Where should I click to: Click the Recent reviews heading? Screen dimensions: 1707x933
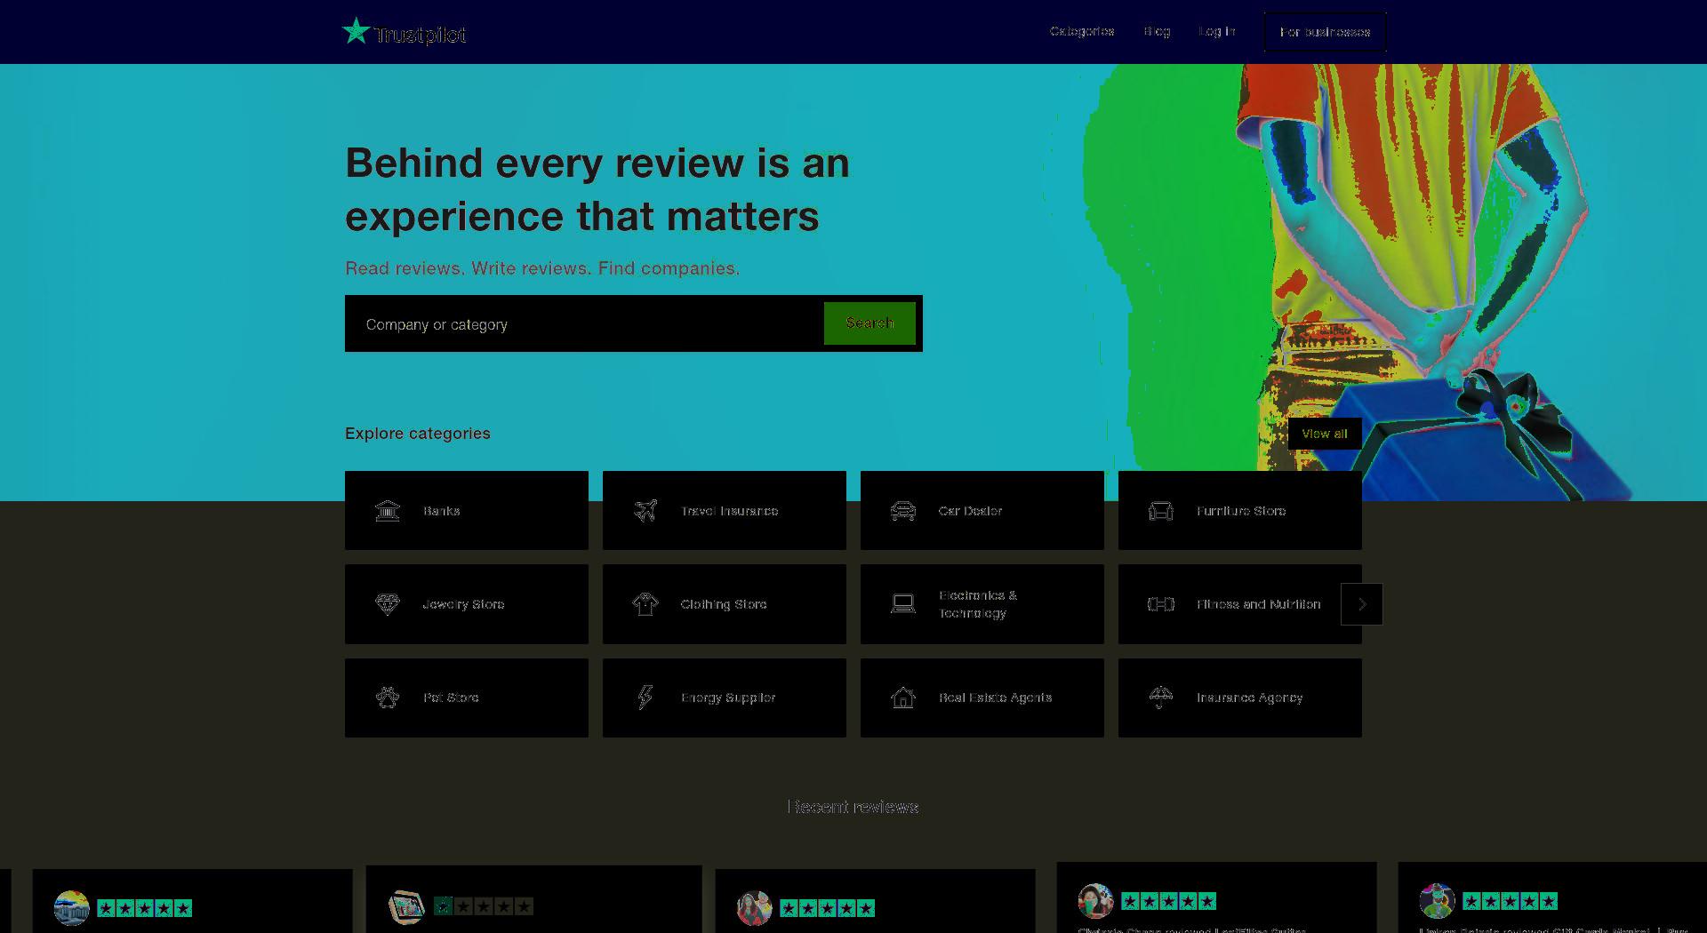(853, 807)
